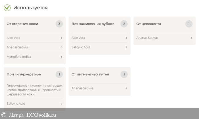The image size is (199, 119).
Task: Open Salicylic Acid arrow in При гиперкератозе
Action: [61, 104]
